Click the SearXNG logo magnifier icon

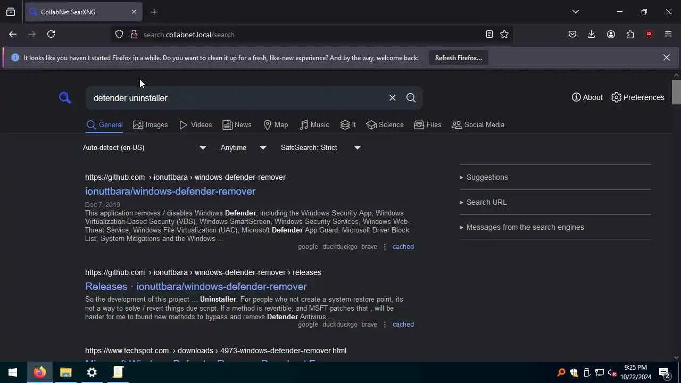[65, 97]
